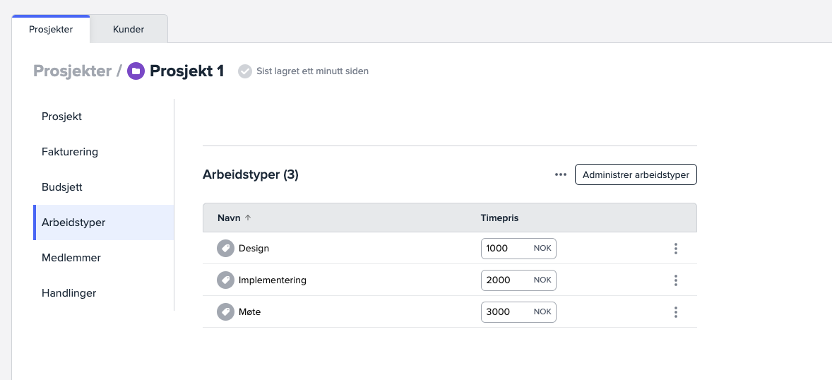
Task: Select the Prosjekter tab
Action: point(51,30)
